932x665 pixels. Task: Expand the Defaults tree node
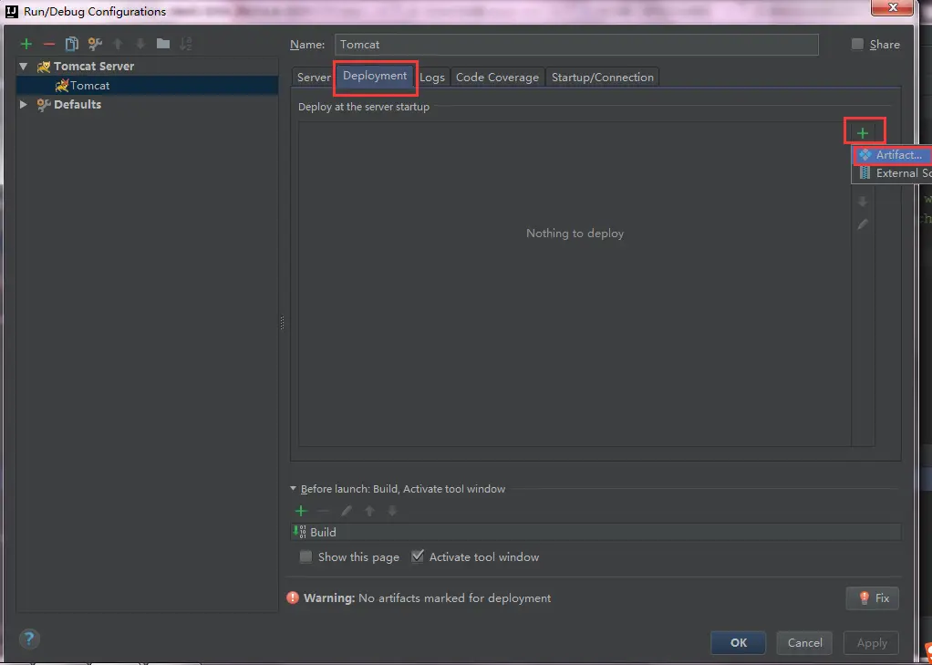point(23,104)
